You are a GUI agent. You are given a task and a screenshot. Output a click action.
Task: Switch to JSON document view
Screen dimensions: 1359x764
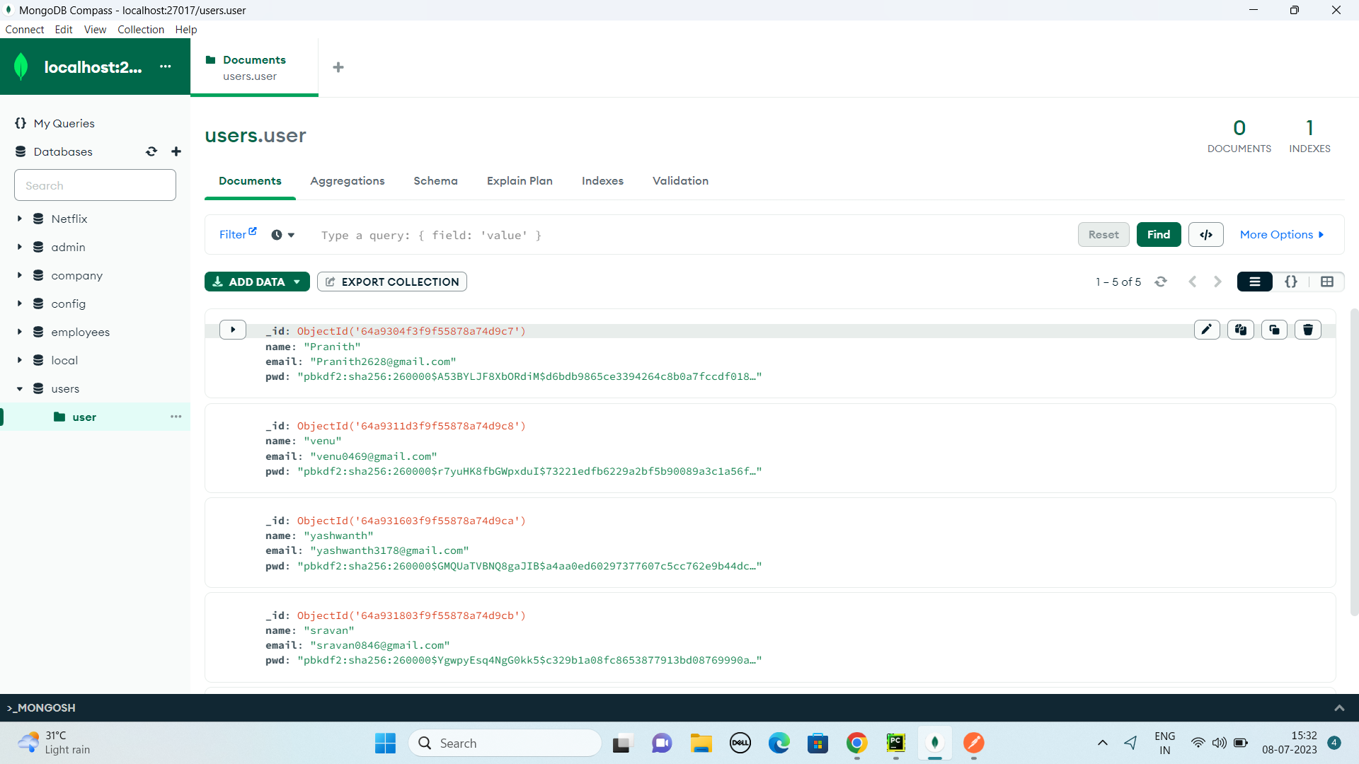coord(1290,282)
